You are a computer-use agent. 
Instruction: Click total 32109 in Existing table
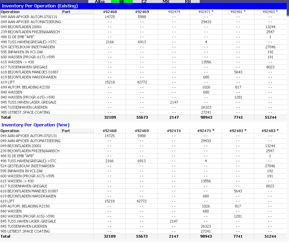click(x=110, y=117)
